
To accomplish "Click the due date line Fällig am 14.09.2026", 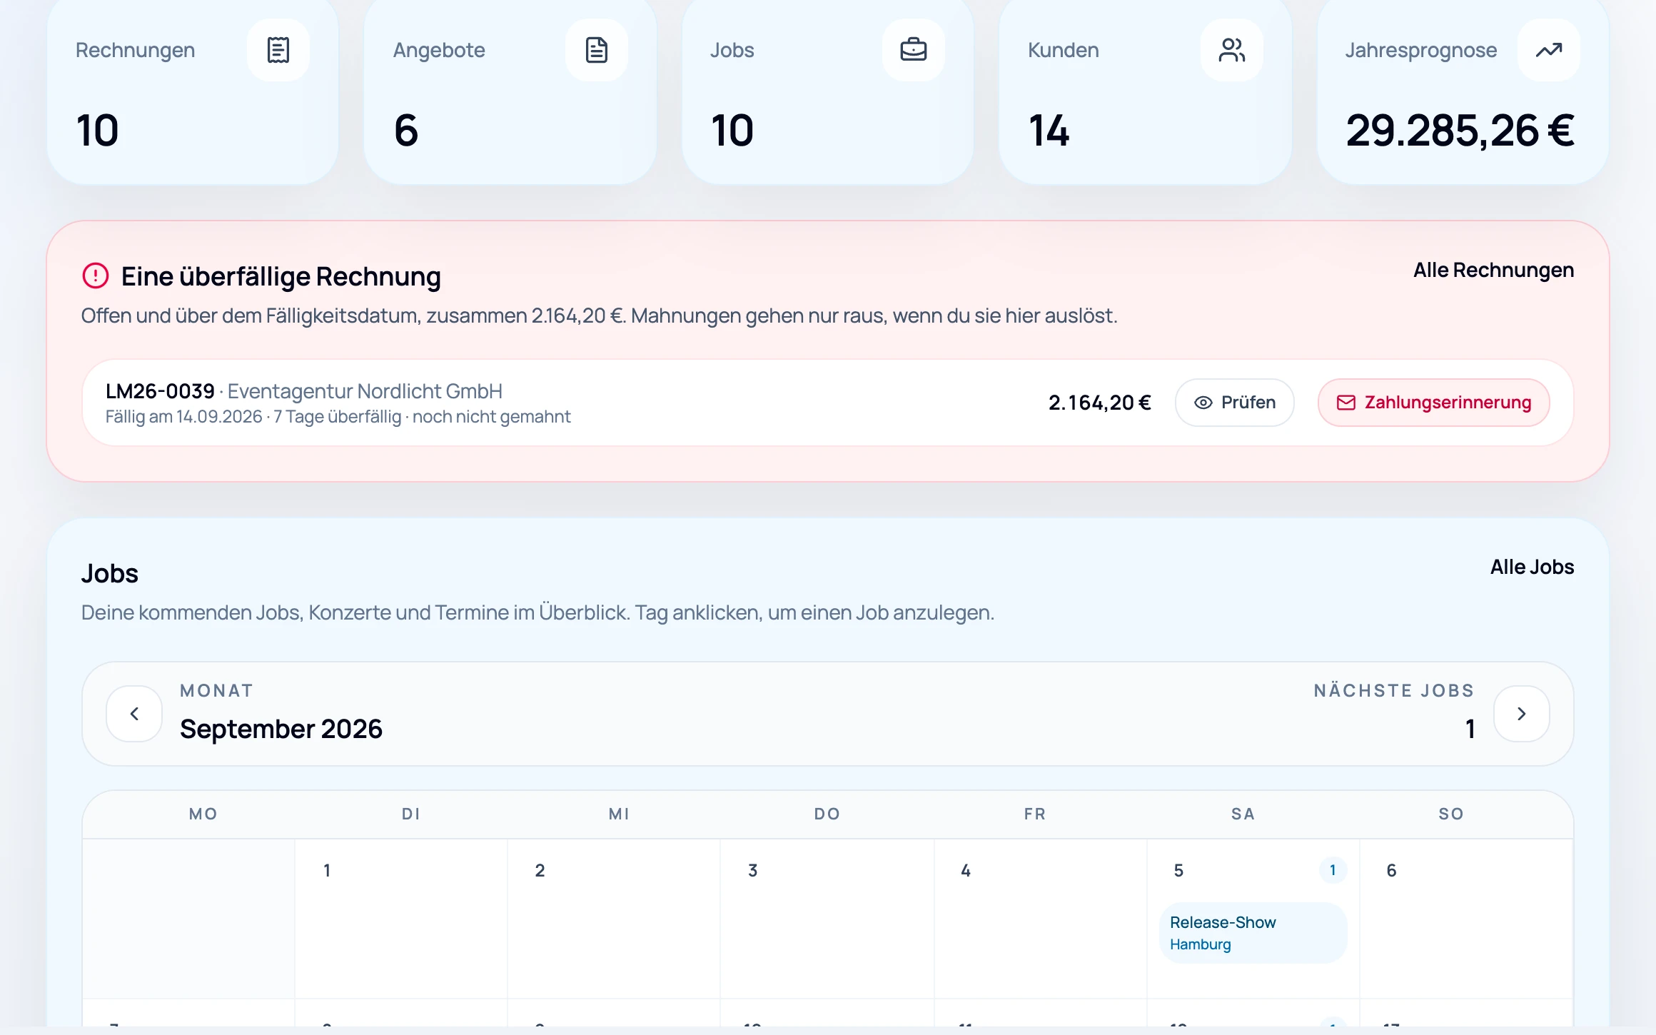I will point(184,417).
